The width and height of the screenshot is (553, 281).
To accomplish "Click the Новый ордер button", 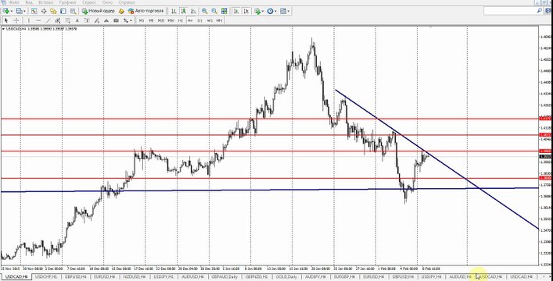I will (99, 11).
